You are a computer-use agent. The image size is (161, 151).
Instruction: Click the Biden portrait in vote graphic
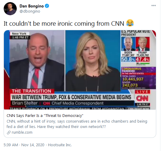pyautogui.click(x=128, y=44)
